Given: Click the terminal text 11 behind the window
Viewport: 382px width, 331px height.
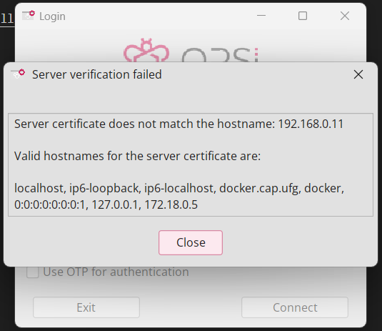Looking at the screenshot, I should pos(7,19).
